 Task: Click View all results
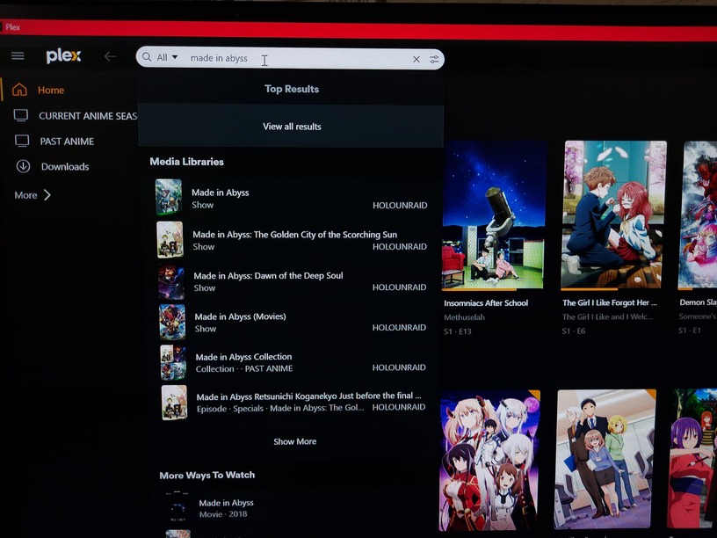[x=292, y=127]
